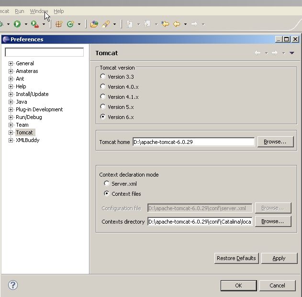Choose Server.xml context declaration mode
The width and height of the screenshot is (302, 297).
[x=107, y=184]
